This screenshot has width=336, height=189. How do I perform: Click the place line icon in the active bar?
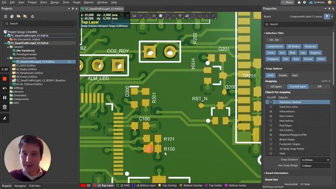pos(213,16)
